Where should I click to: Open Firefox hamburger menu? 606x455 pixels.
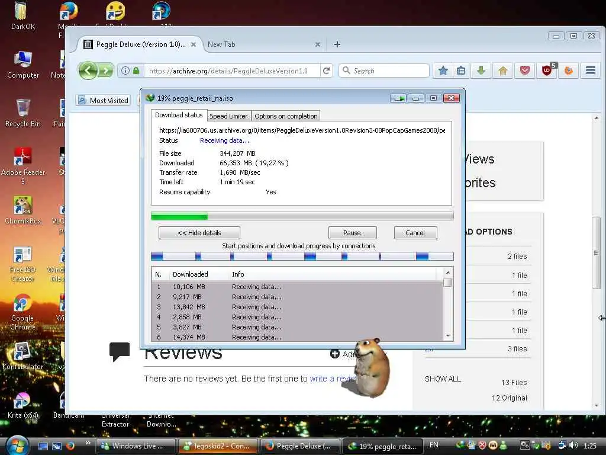590,71
